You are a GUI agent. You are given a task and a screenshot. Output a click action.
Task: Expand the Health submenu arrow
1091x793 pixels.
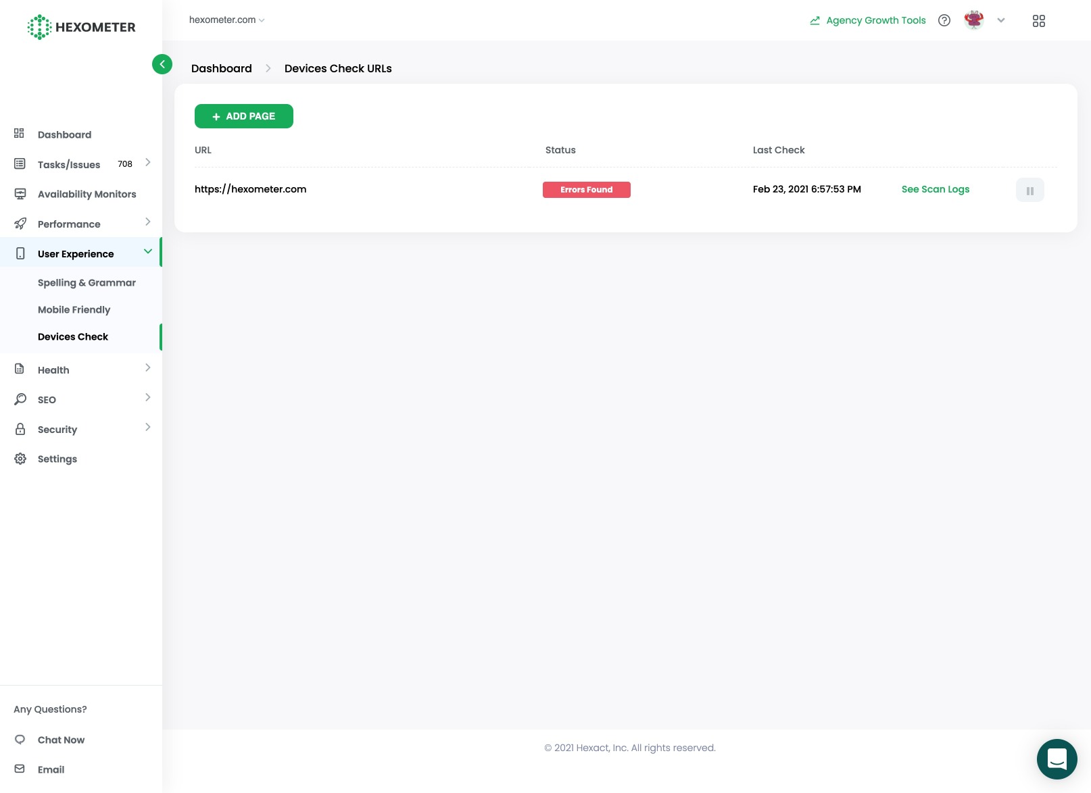point(147,367)
